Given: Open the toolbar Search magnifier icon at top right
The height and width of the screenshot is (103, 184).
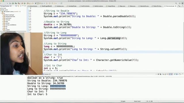Looking at the screenshot, I should 176,3.
